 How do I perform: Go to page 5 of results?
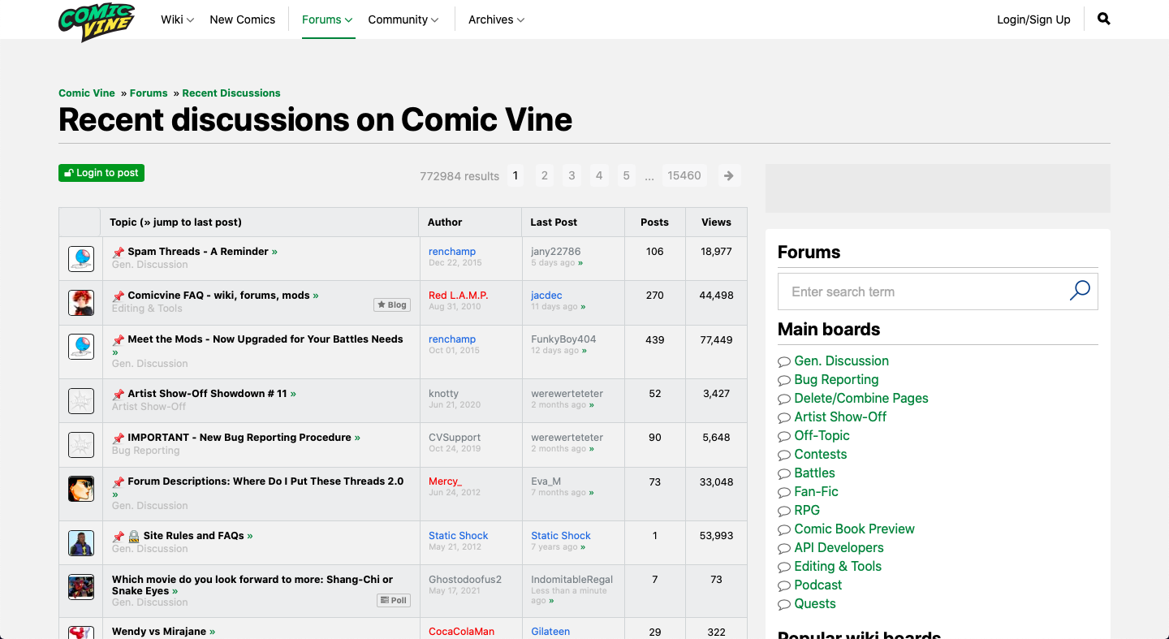[626, 175]
